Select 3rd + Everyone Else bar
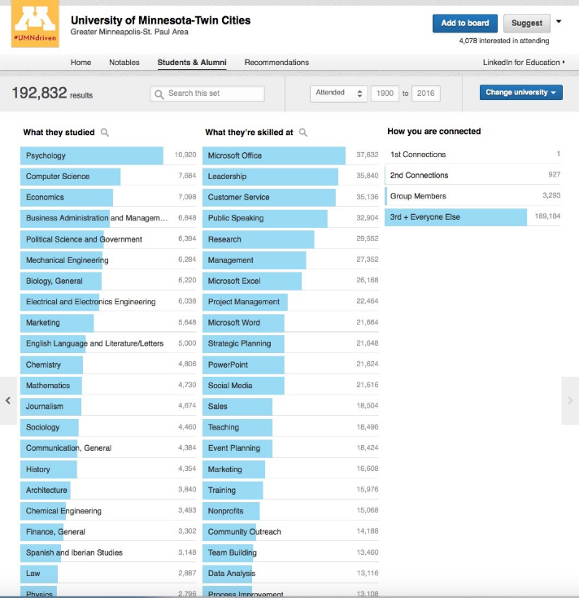Image resolution: width=579 pixels, height=598 pixels. (x=472, y=217)
